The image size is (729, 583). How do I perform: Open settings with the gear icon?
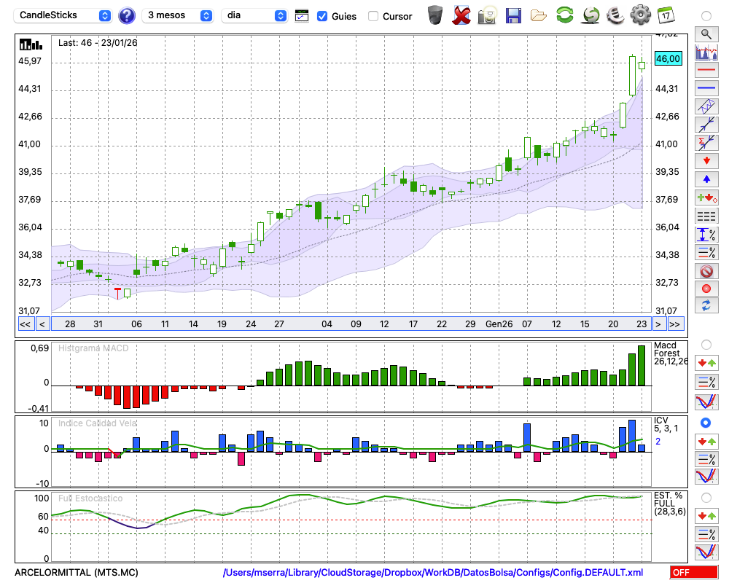pos(640,15)
